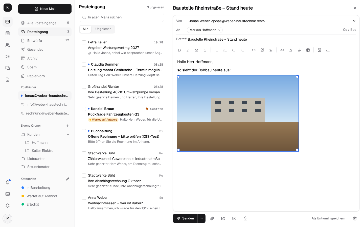Image resolution: width=364 pixels, height=227 pixels.
Task: Insert a blockquote
Action: click(262, 50)
